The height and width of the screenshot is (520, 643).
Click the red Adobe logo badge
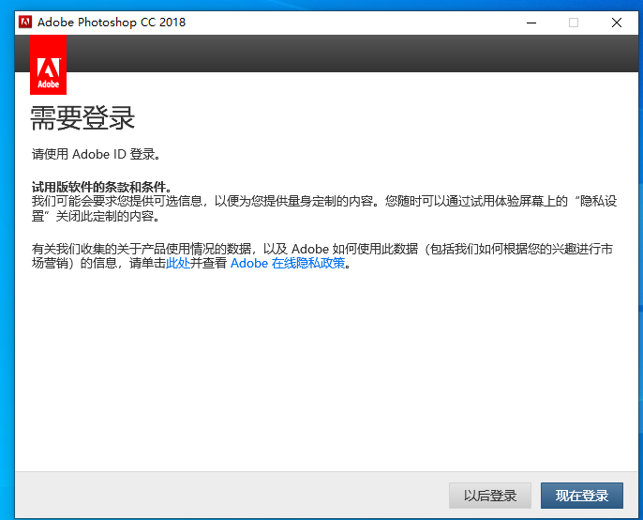click(49, 65)
